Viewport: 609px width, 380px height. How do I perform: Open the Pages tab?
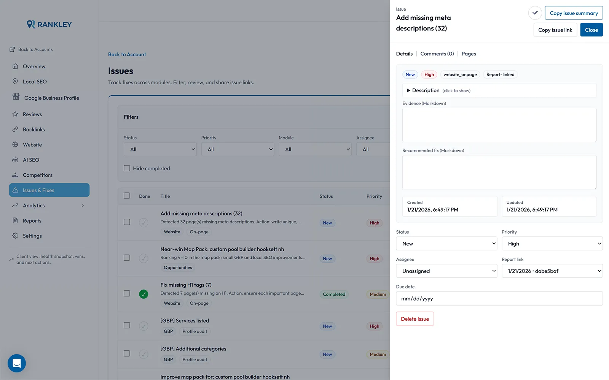coord(469,54)
